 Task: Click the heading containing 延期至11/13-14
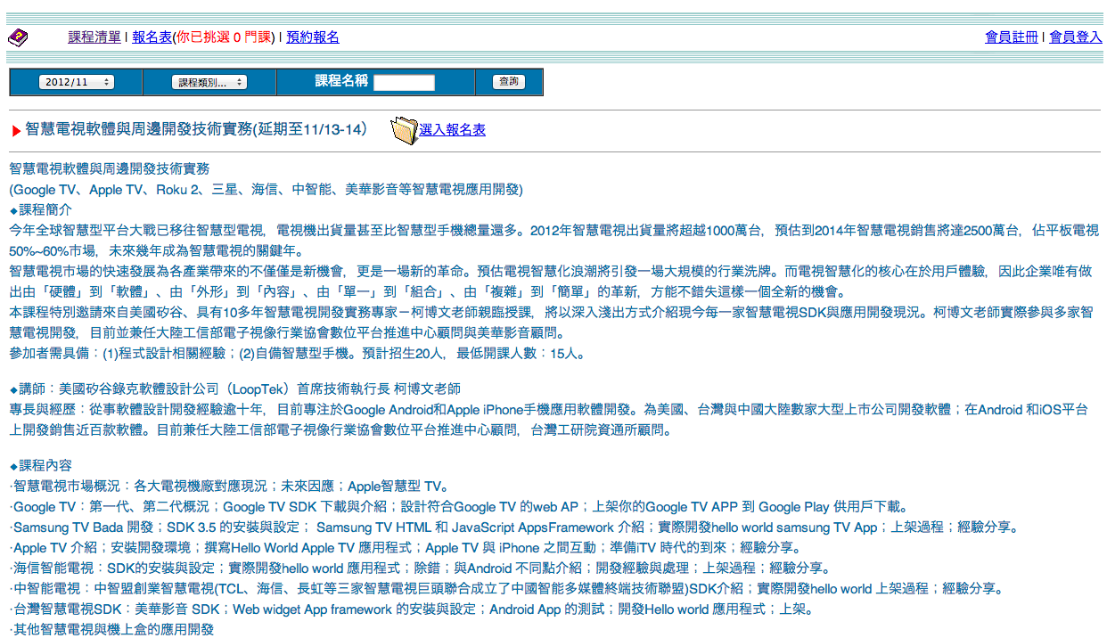pyautogui.click(x=196, y=130)
